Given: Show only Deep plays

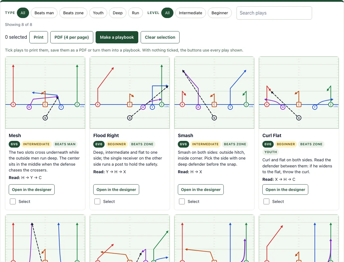Looking at the screenshot, I should coord(118,13).
